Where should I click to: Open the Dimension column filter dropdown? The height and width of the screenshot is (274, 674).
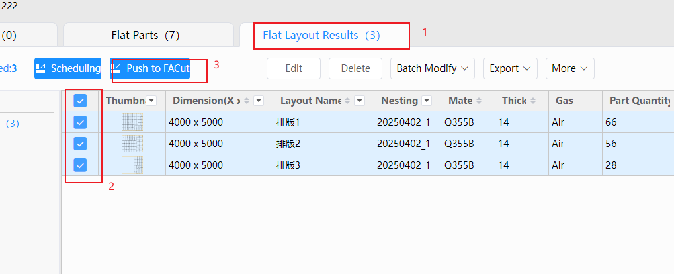[x=258, y=101]
